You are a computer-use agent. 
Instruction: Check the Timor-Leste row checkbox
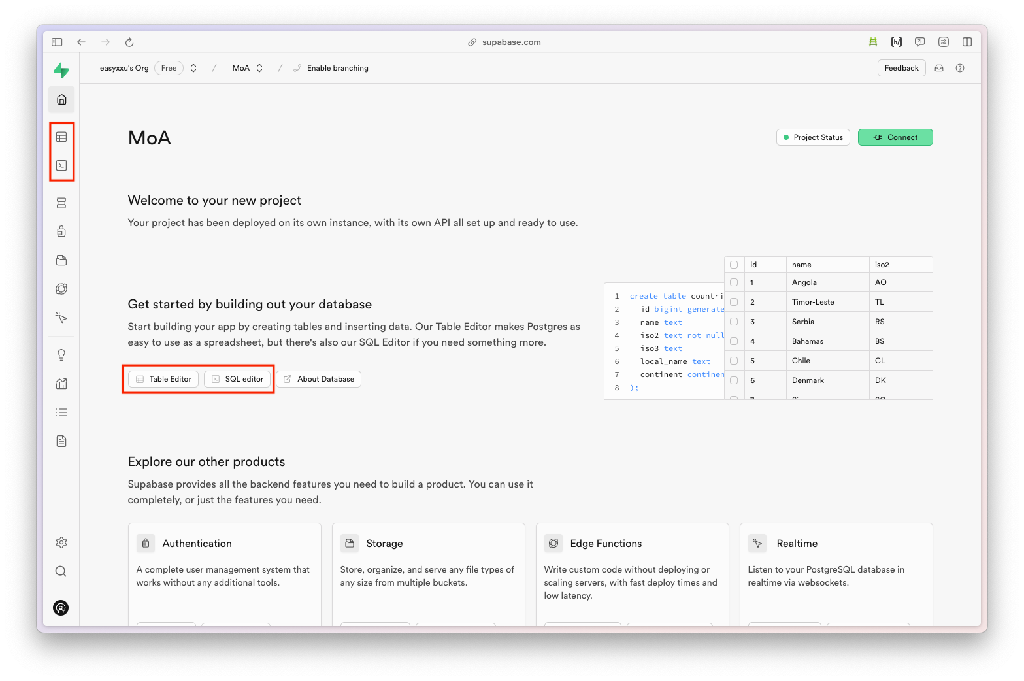pos(734,302)
